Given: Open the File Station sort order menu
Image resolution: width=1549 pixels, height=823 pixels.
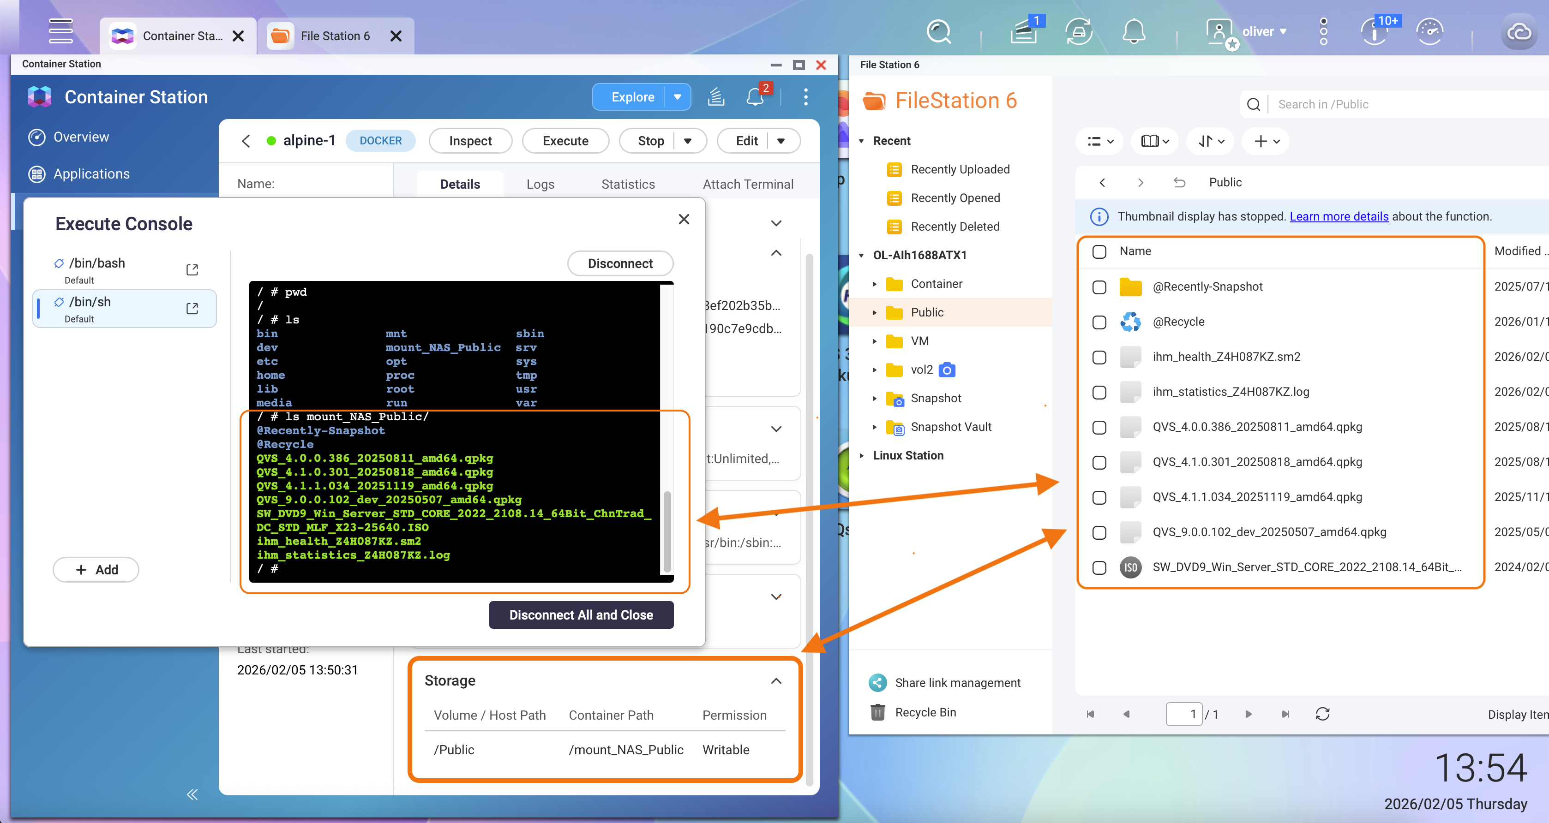Looking at the screenshot, I should 1211,141.
